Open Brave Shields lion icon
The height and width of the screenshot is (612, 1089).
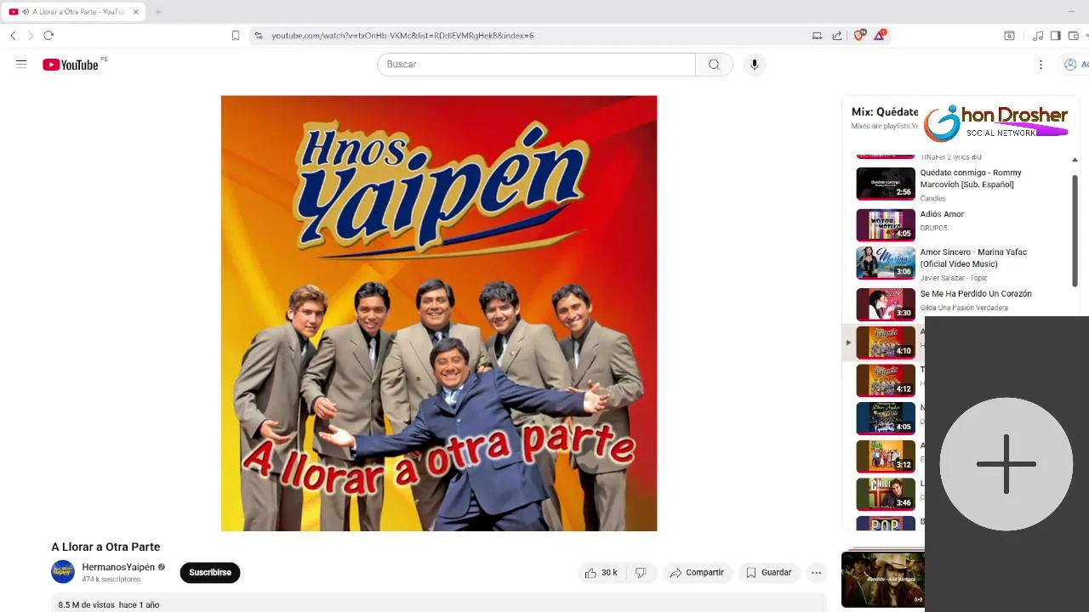[859, 35]
